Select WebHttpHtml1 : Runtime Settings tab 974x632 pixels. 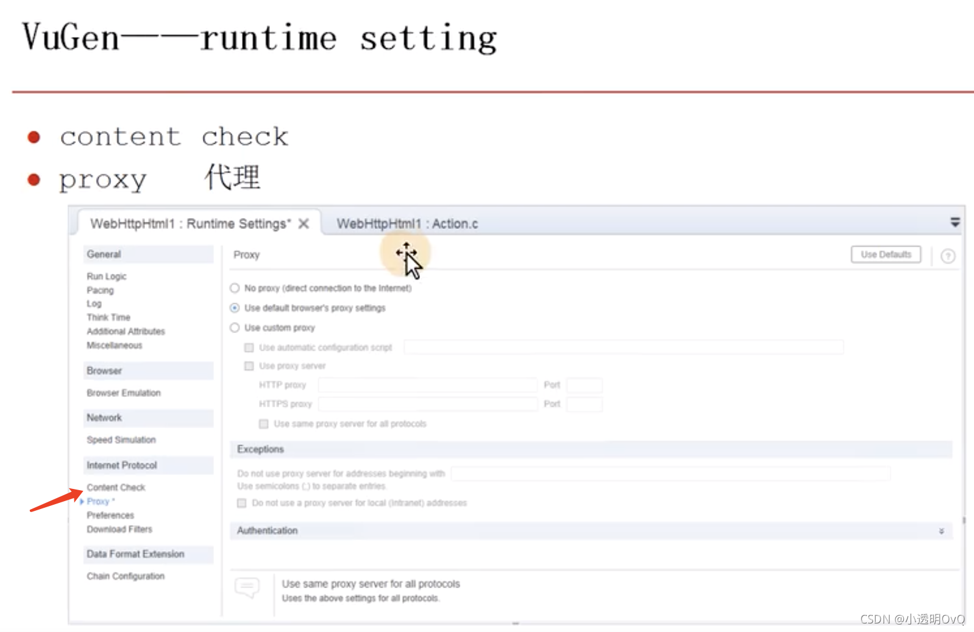[x=190, y=224]
